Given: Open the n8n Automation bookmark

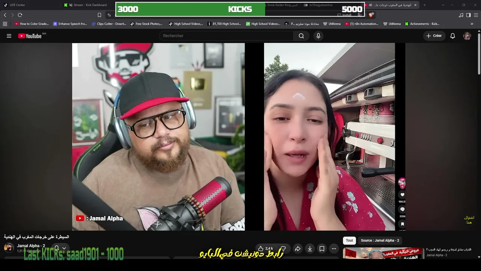Looking at the screenshot, I should coord(362,24).
